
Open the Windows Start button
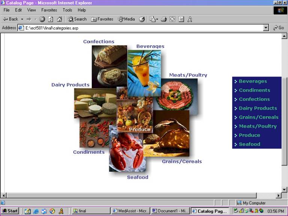pyautogui.click(x=10, y=211)
